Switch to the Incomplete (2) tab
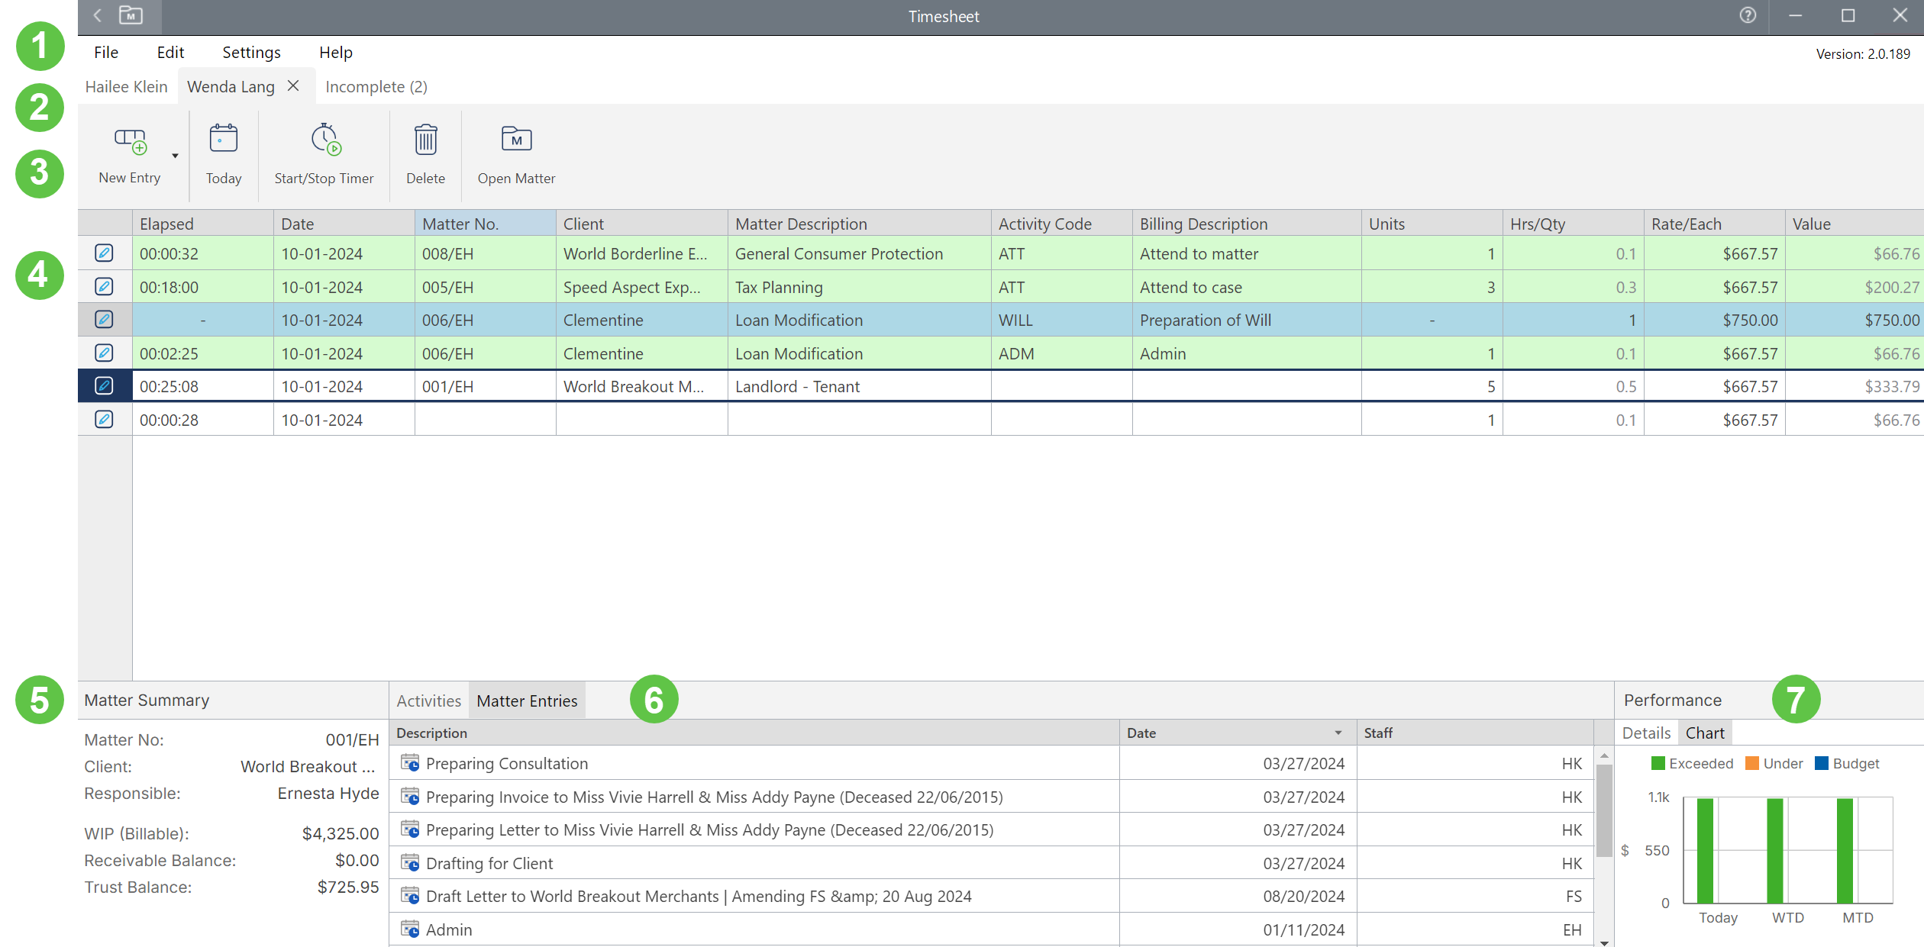The height and width of the screenshot is (947, 1924). pyautogui.click(x=376, y=87)
